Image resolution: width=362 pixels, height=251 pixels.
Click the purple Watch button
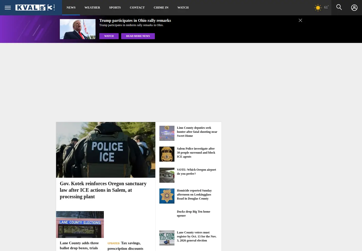click(109, 36)
